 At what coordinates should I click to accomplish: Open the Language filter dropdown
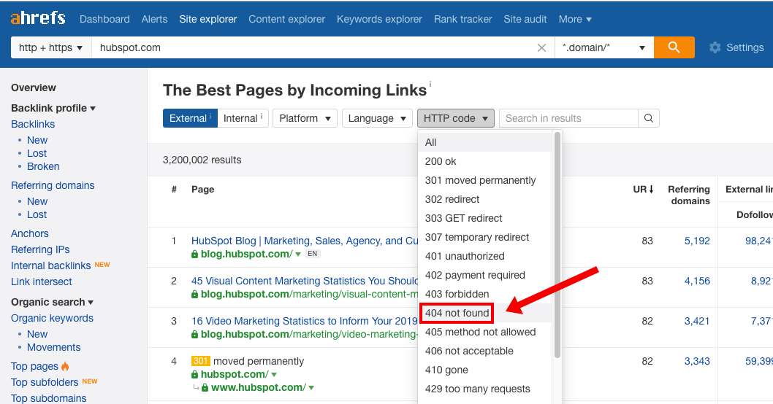(377, 118)
